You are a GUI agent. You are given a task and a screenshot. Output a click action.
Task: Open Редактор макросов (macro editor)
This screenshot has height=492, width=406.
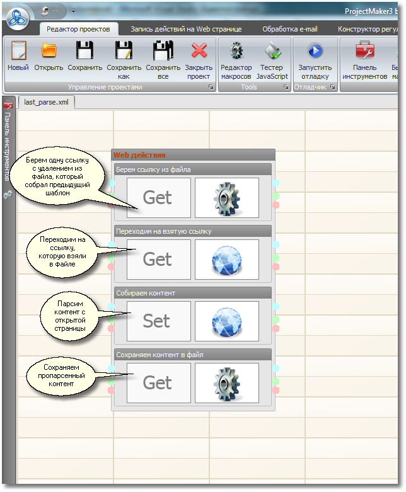(x=236, y=51)
